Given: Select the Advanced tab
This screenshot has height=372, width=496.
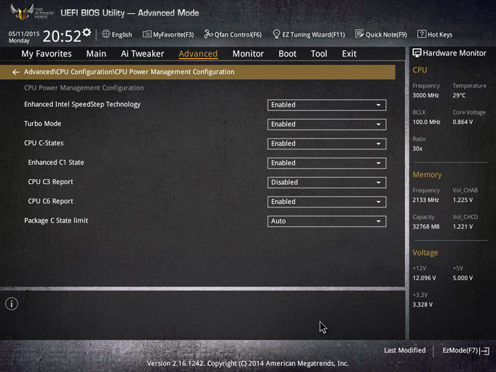Looking at the screenshot, I should point(198,54).
